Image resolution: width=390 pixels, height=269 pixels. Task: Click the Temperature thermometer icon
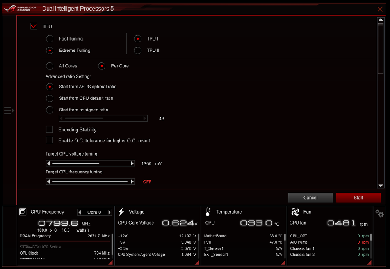208,212
